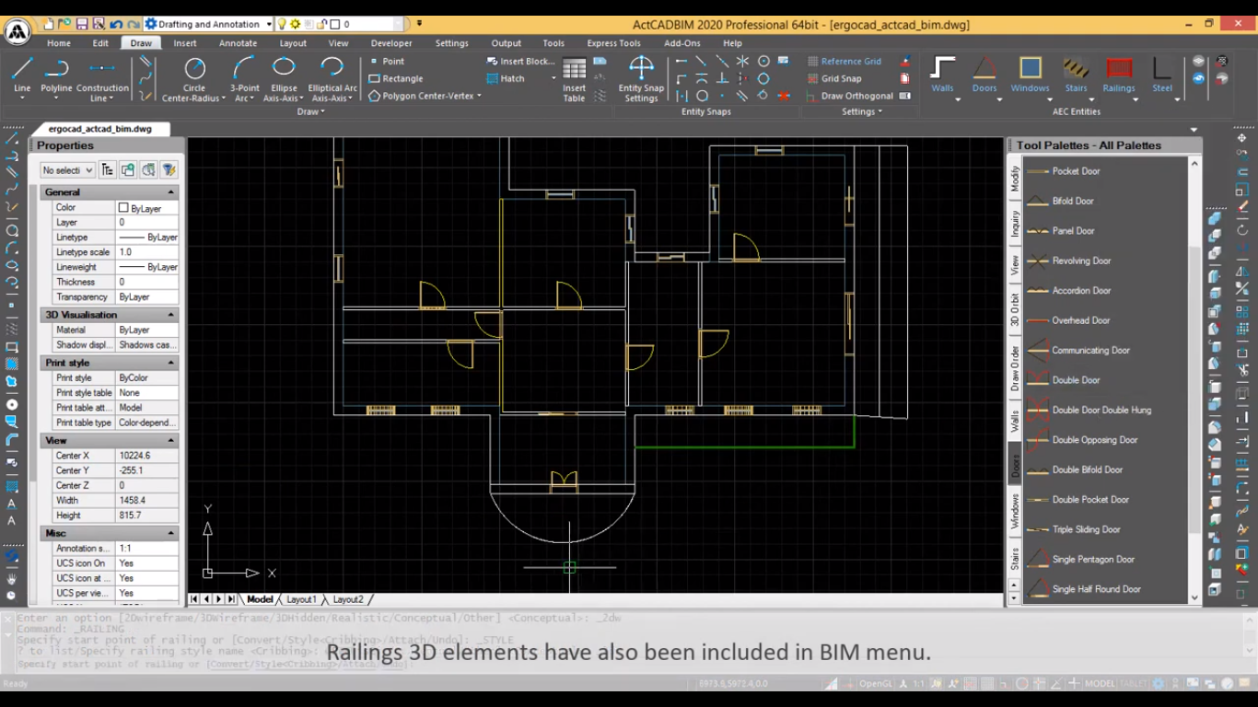Viewport: 1258px width, 707px height.
Task: Open the Drafting and Annotation workspace dropdown
Action: [269, 24]
